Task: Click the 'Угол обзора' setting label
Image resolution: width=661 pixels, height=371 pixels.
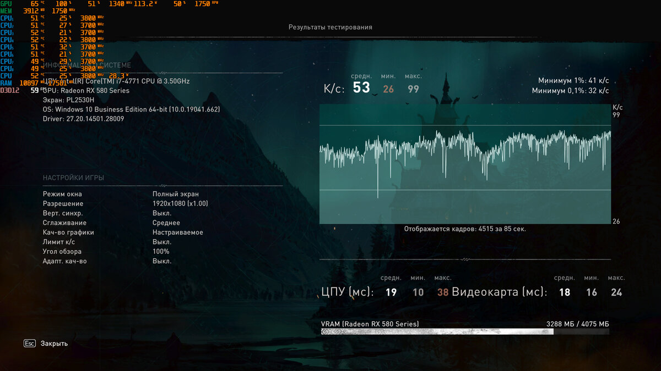Action: 62,251
